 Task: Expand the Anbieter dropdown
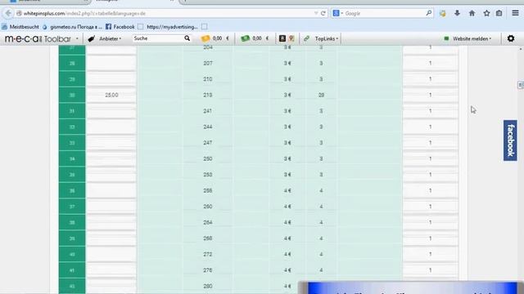coord(109,38)
